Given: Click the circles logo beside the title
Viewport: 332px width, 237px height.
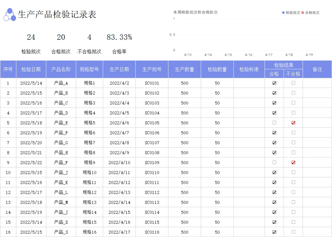Looking at the screenshot, I should [10, 15].
